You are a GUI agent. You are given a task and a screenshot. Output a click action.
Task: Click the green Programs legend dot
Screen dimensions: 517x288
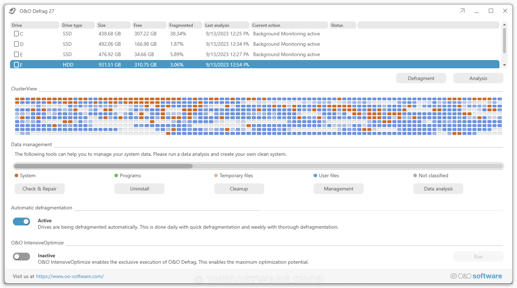pyautogui.click(x=116, y=175)
